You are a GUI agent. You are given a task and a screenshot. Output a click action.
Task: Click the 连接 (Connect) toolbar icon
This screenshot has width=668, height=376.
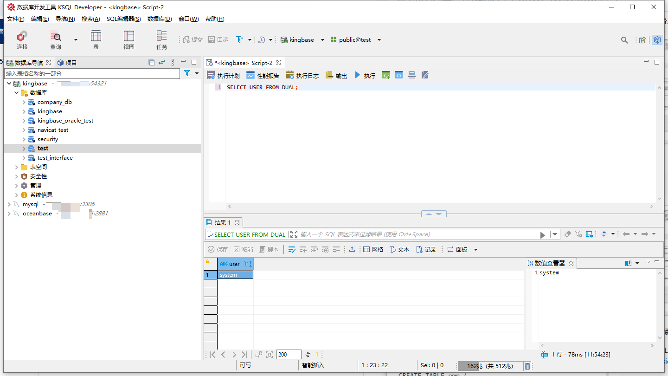point(22,40)
